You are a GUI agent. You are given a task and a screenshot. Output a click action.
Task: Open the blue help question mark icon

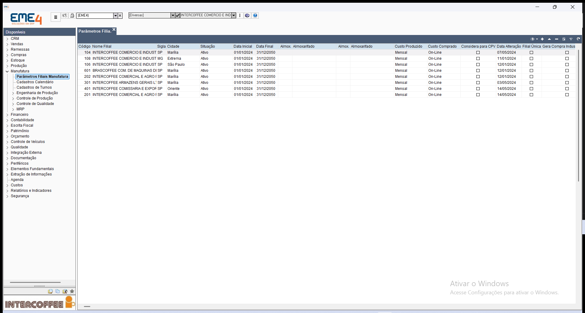click(x=255, y=15)
